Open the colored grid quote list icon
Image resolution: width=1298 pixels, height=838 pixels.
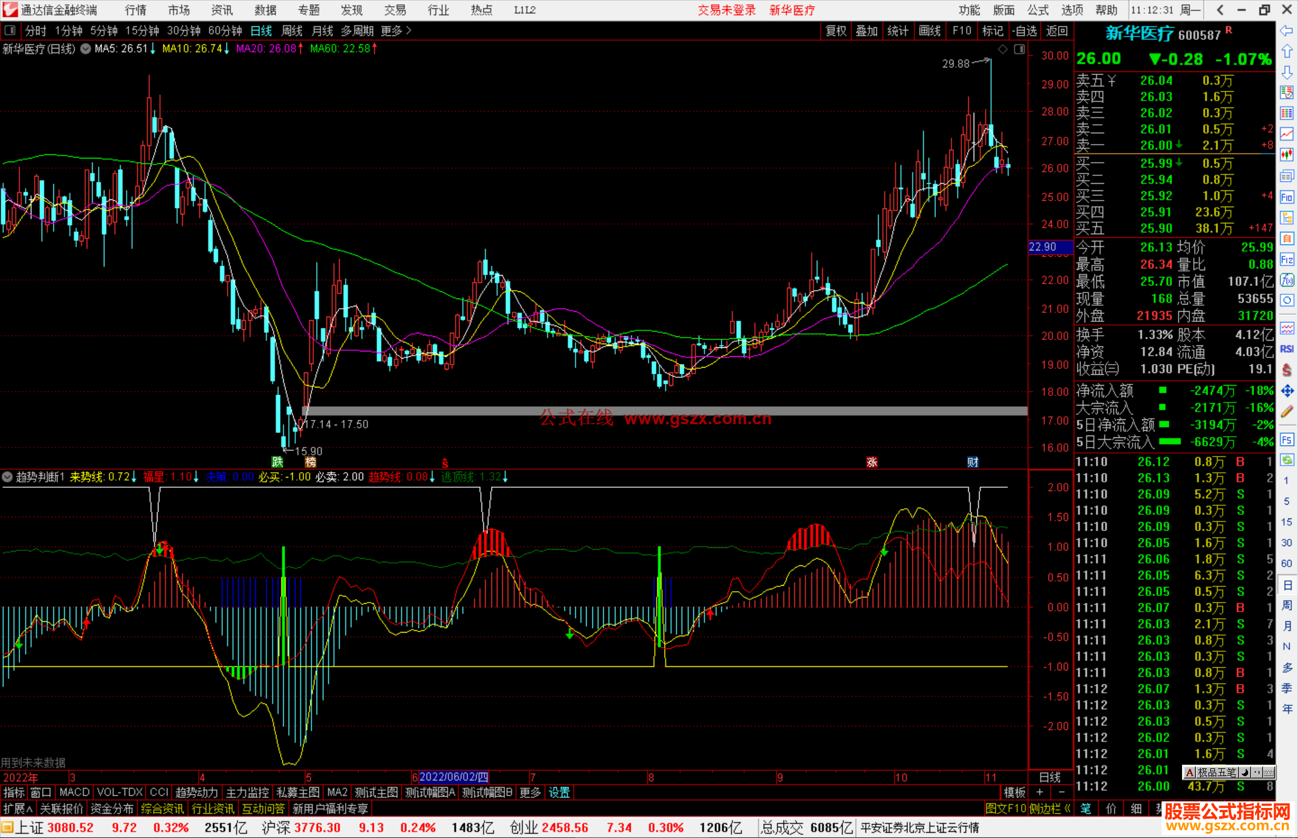point(1287,113)
